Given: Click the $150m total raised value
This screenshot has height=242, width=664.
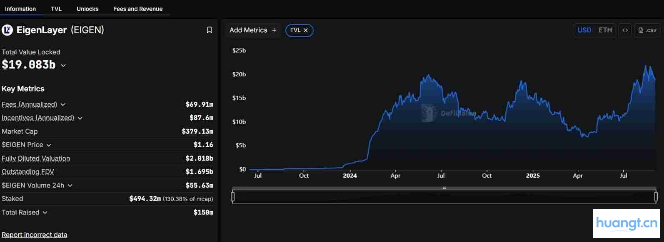Looking at the screenshot, I should coord(203,213).
